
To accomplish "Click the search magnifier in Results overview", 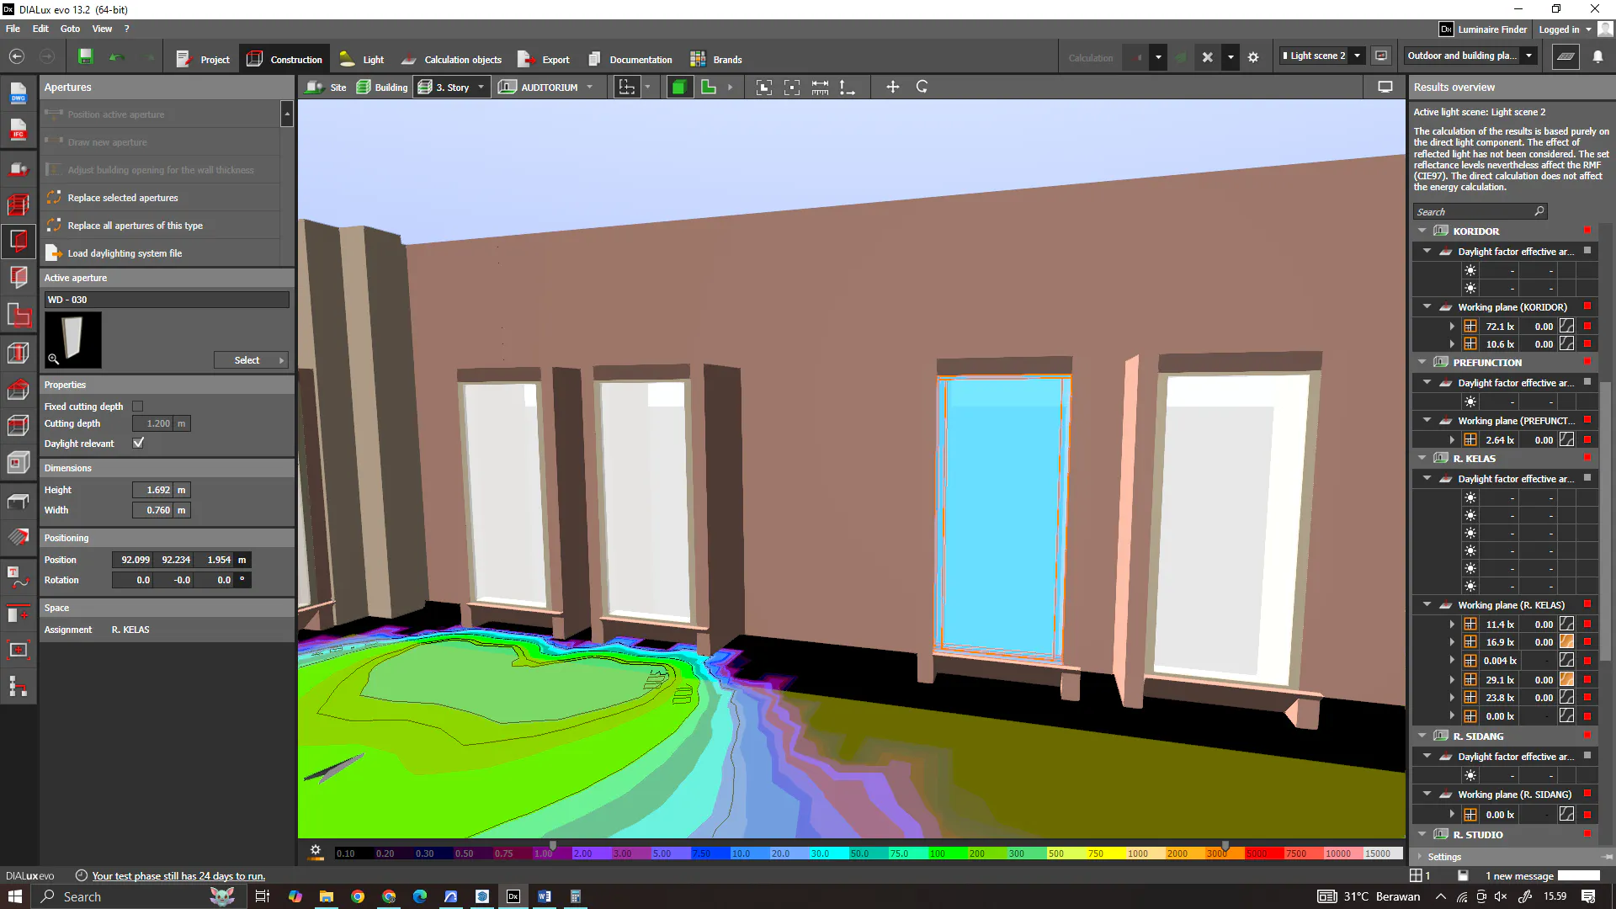I will [x=1539, y=211].
